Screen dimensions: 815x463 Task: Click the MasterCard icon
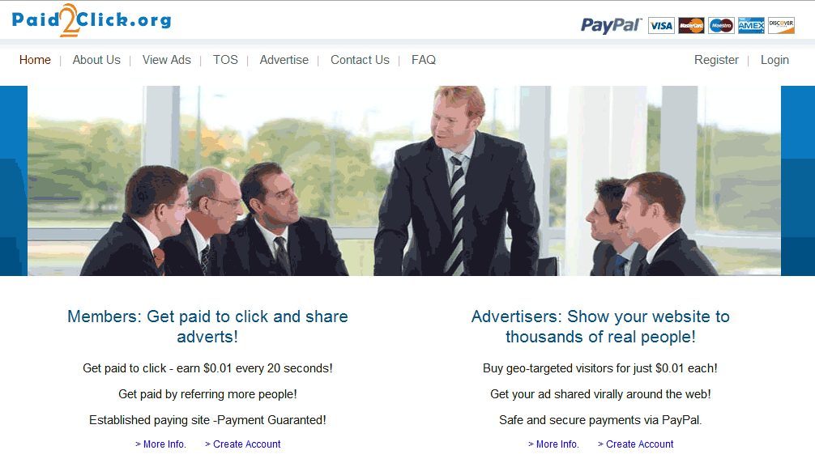click(691, 25)
